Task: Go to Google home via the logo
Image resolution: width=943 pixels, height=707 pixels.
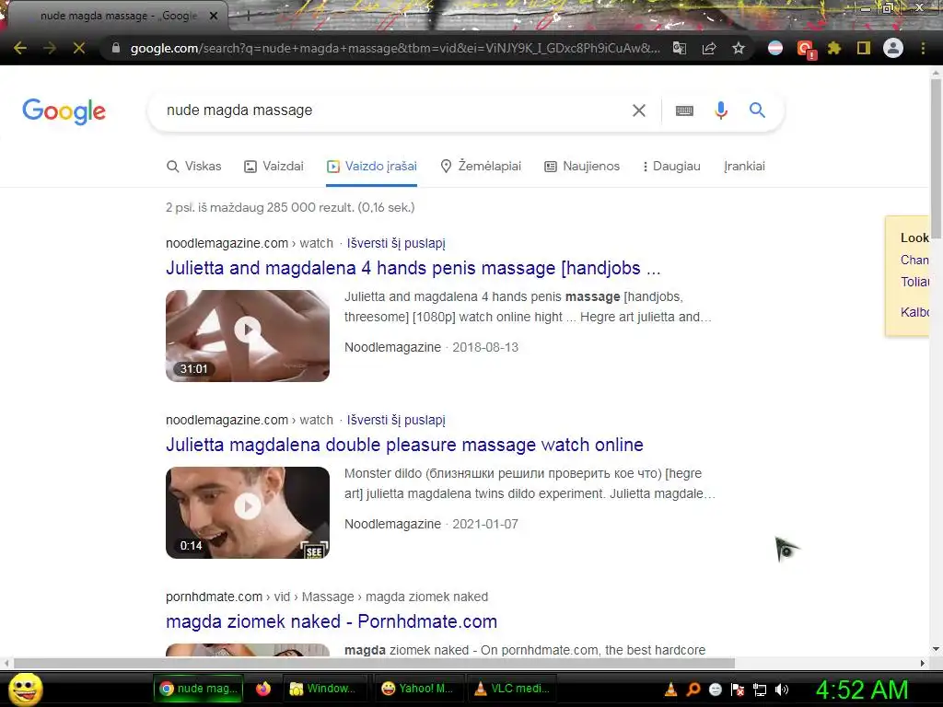Action: click(64, 111)
